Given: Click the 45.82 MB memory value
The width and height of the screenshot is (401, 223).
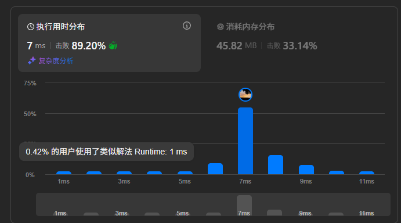Looking at the screenshot, I should click(237, 46).
